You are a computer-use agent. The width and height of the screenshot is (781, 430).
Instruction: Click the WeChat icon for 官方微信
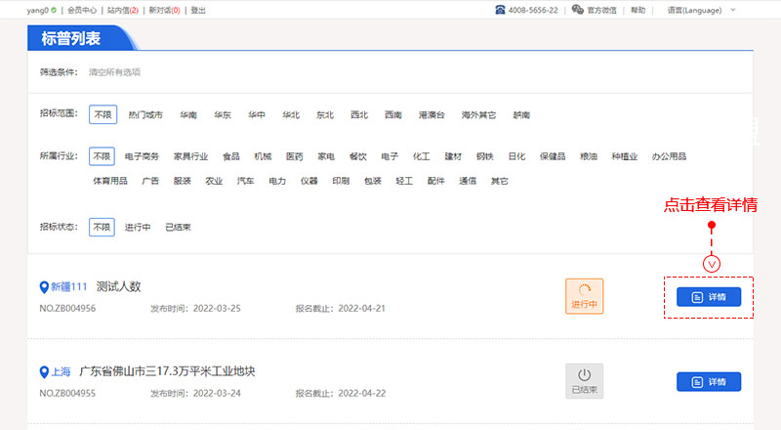[578, 10]
